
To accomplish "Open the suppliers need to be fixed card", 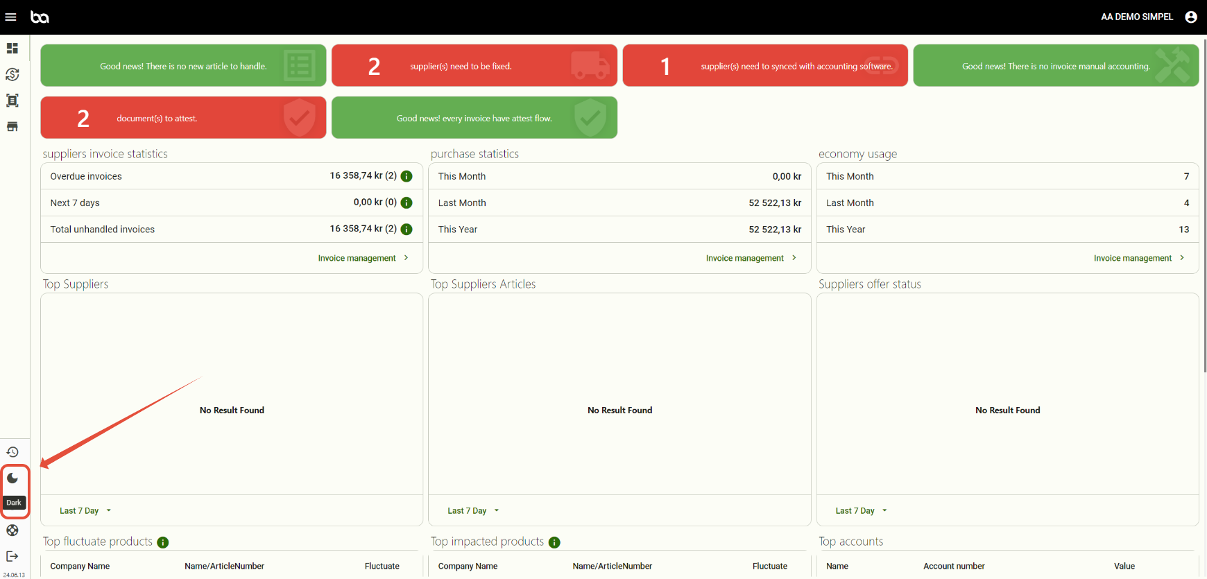I will pos(474,65).
